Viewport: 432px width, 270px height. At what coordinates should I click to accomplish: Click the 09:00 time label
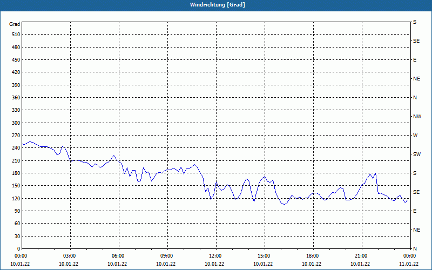(167, 256)
